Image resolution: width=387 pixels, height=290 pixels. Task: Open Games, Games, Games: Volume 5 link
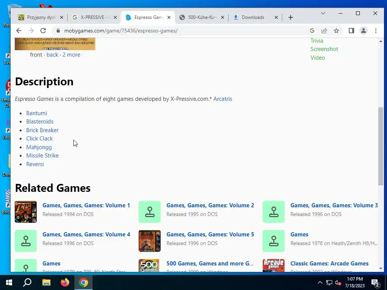point(210,234)
